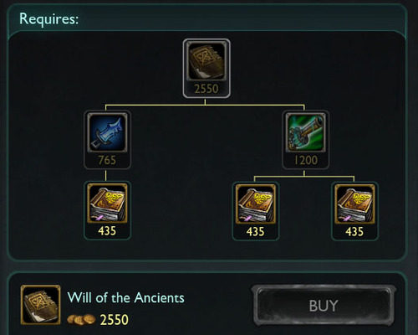
Task: Pick the Amplifying Tome under the 765 item
Action: pos(107,204)
